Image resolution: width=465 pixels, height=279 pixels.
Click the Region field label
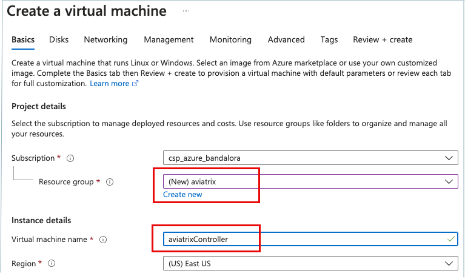(24, 264)
